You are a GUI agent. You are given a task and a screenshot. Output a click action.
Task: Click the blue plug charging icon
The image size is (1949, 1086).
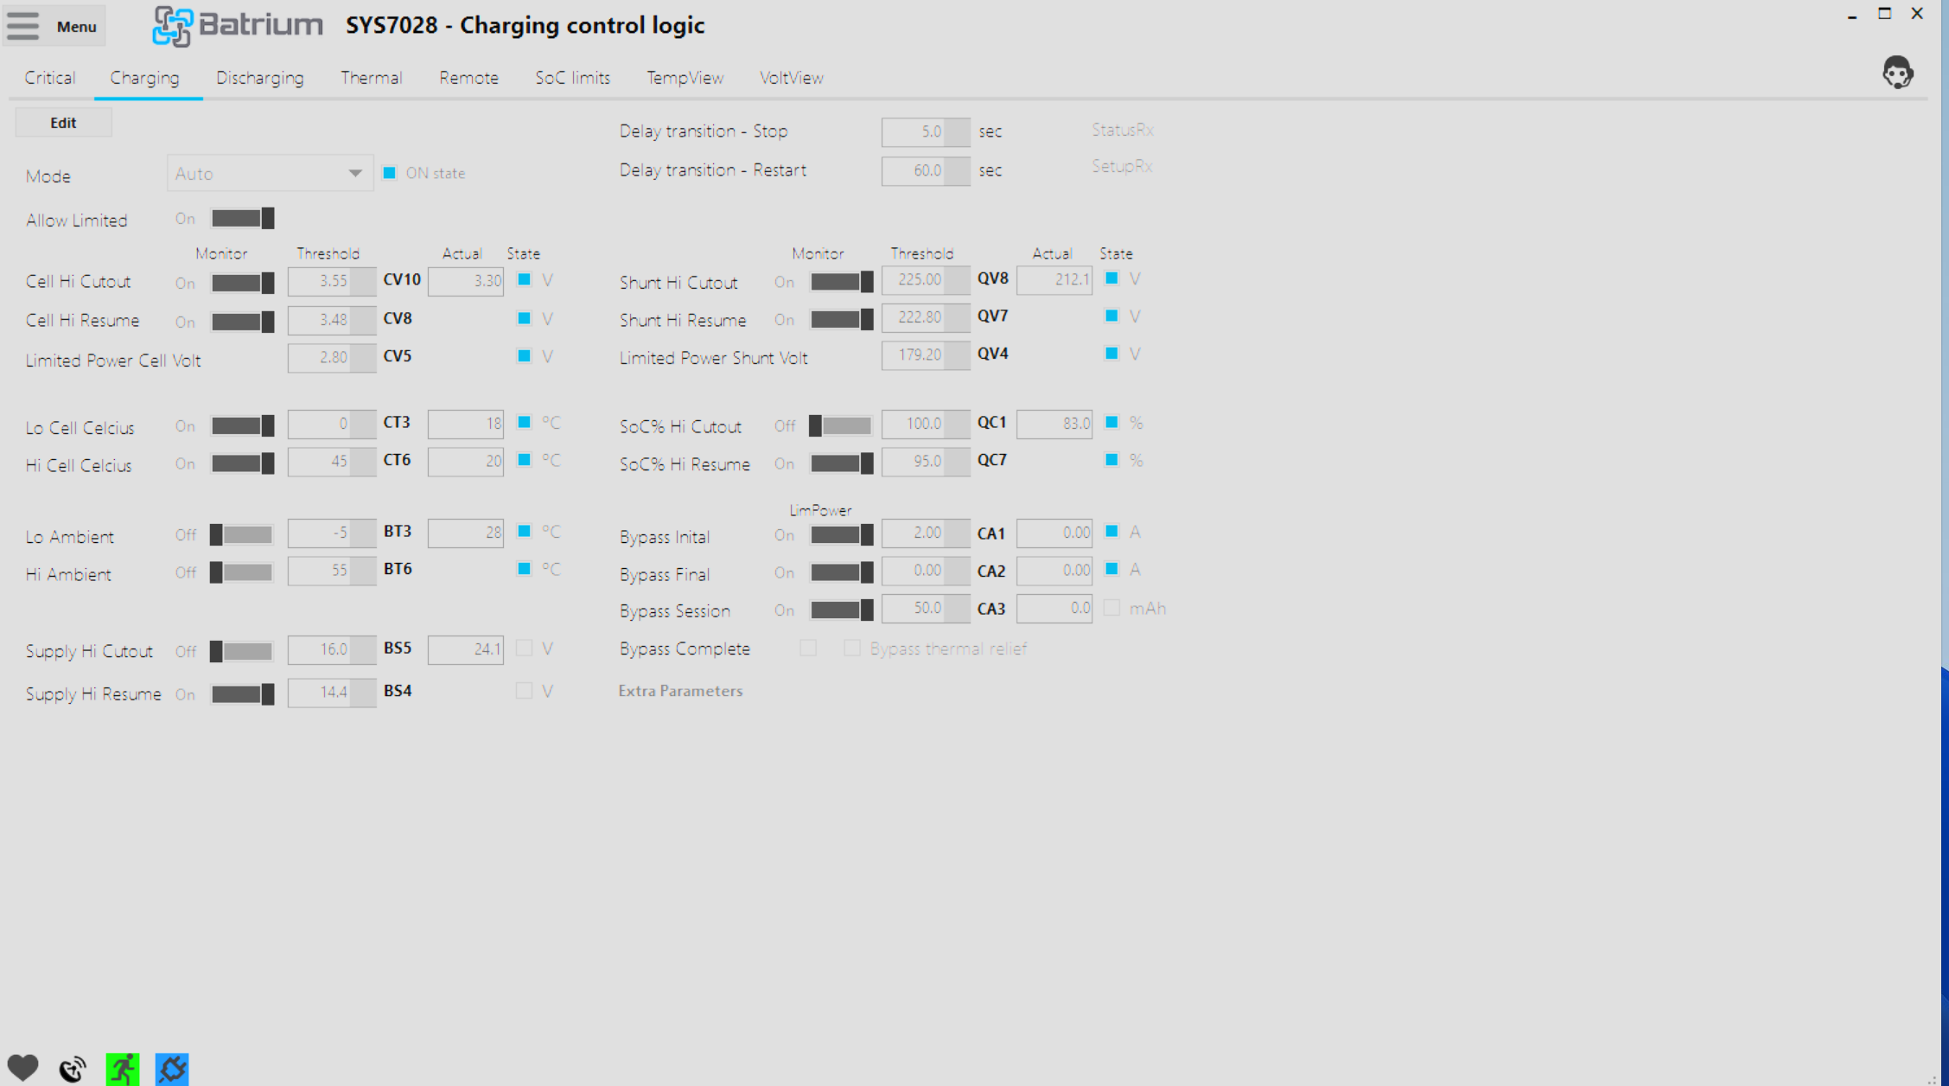click(x=172, y=1069)
